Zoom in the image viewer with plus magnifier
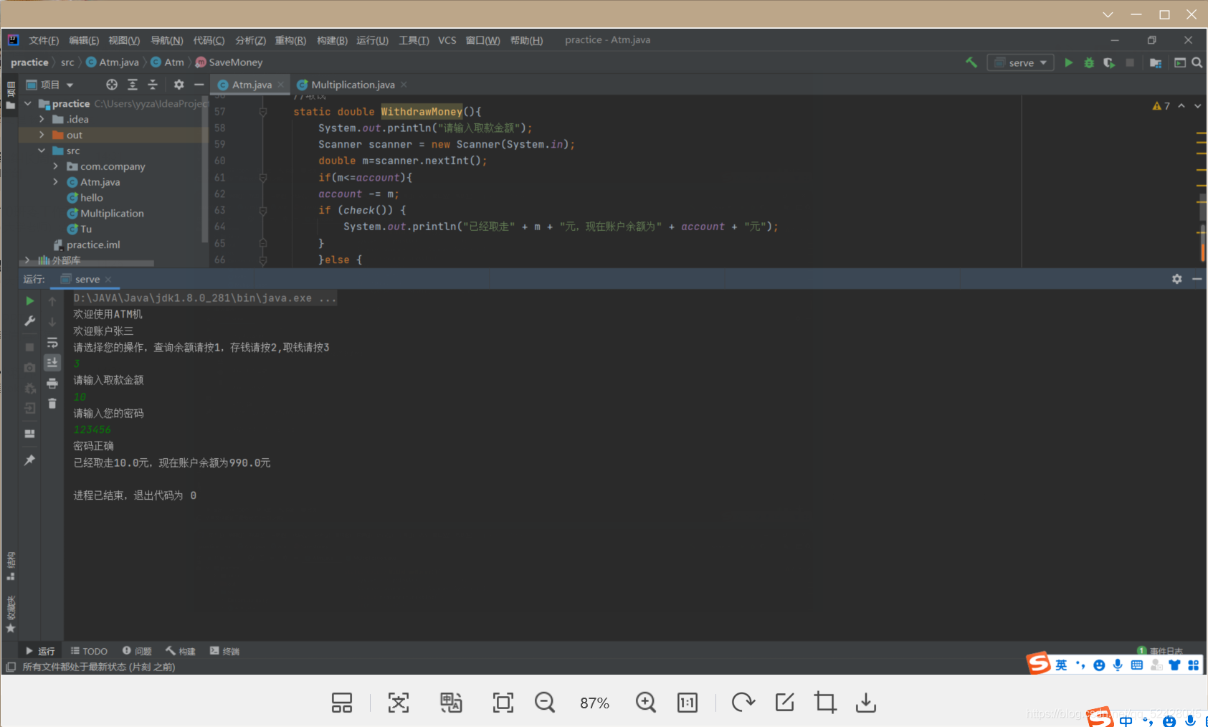Viewport: 1208px width, 727px height. point(645,703)
